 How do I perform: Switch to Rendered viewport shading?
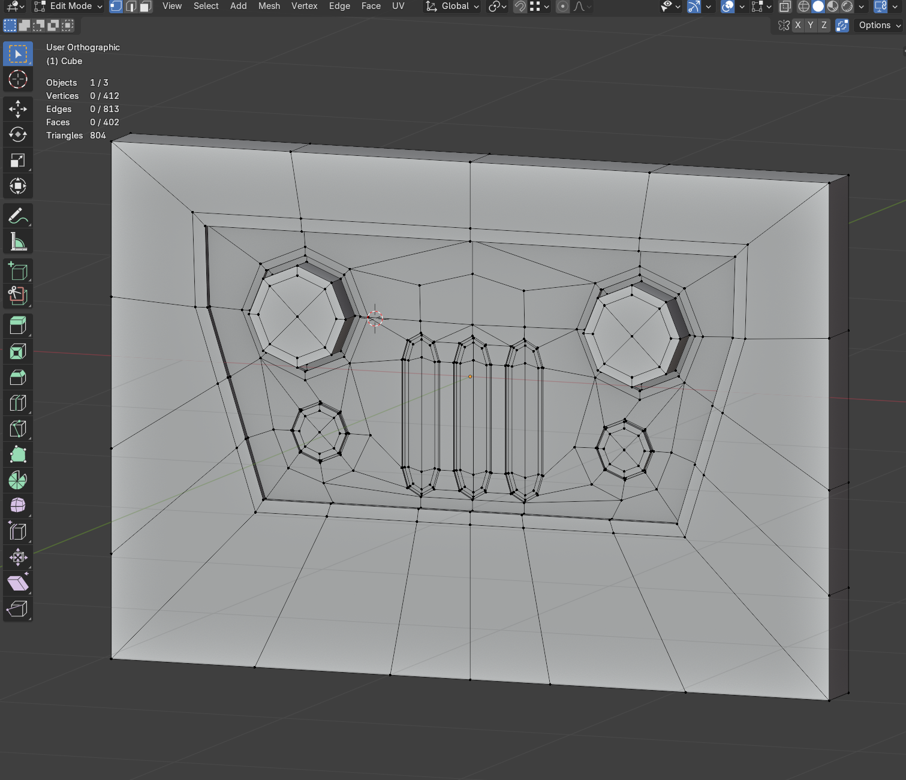pyautogui.click(x=847, y=6)
